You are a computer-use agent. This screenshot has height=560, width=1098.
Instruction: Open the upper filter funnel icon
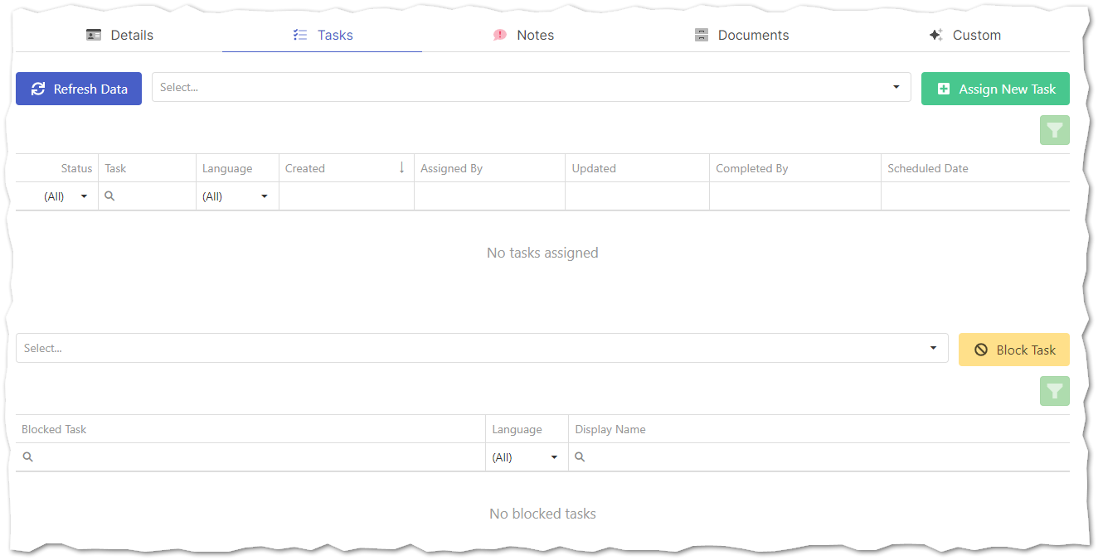point(1054,130)
